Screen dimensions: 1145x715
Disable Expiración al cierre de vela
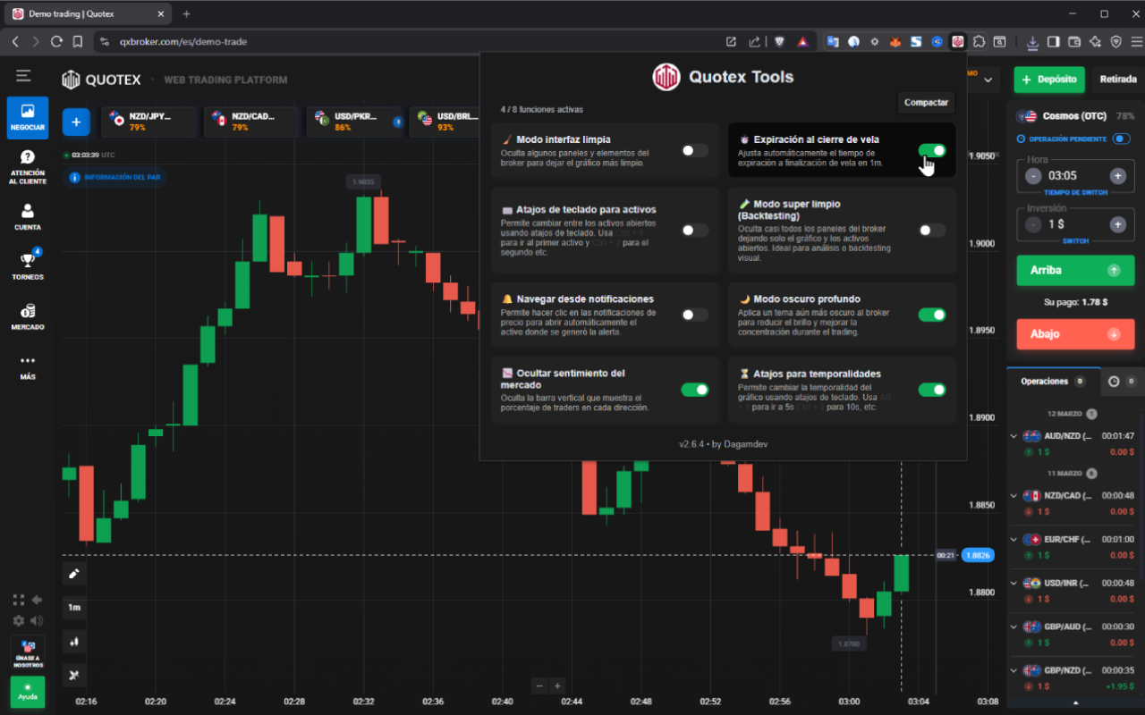(932, 150)
